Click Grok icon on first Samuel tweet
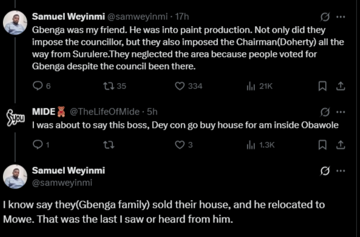Screen dimensions: 360x237 coord(325,17)
